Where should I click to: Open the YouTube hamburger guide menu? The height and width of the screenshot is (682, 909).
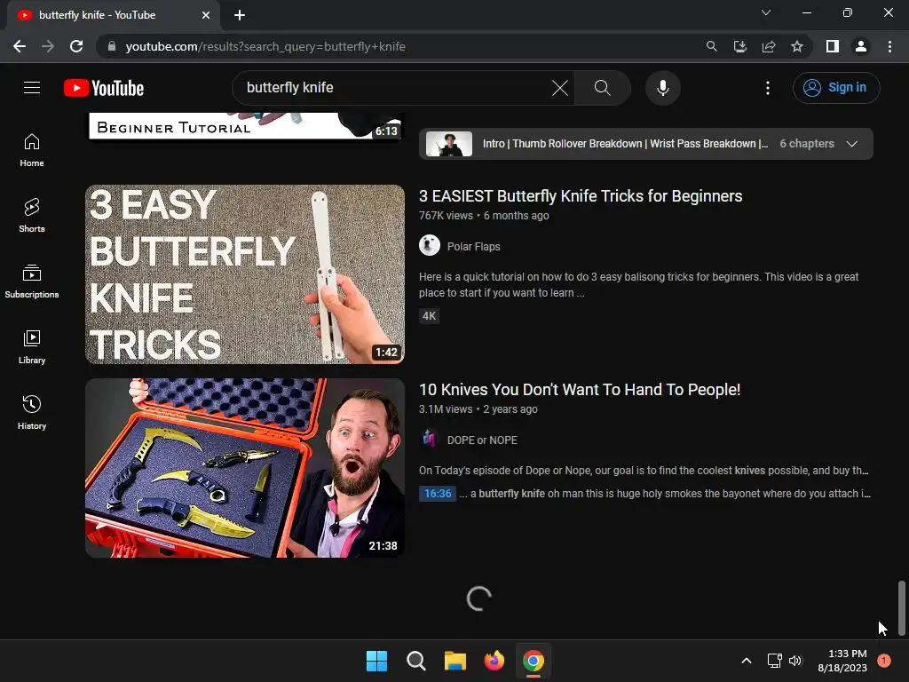click(x=32, y=88)
